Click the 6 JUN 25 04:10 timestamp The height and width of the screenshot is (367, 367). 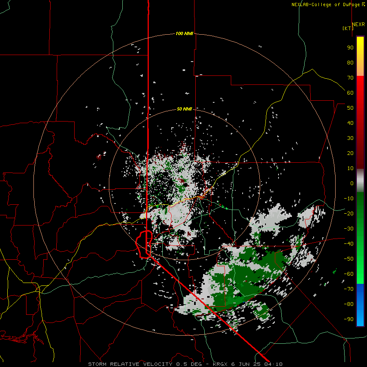coord(257,364)
